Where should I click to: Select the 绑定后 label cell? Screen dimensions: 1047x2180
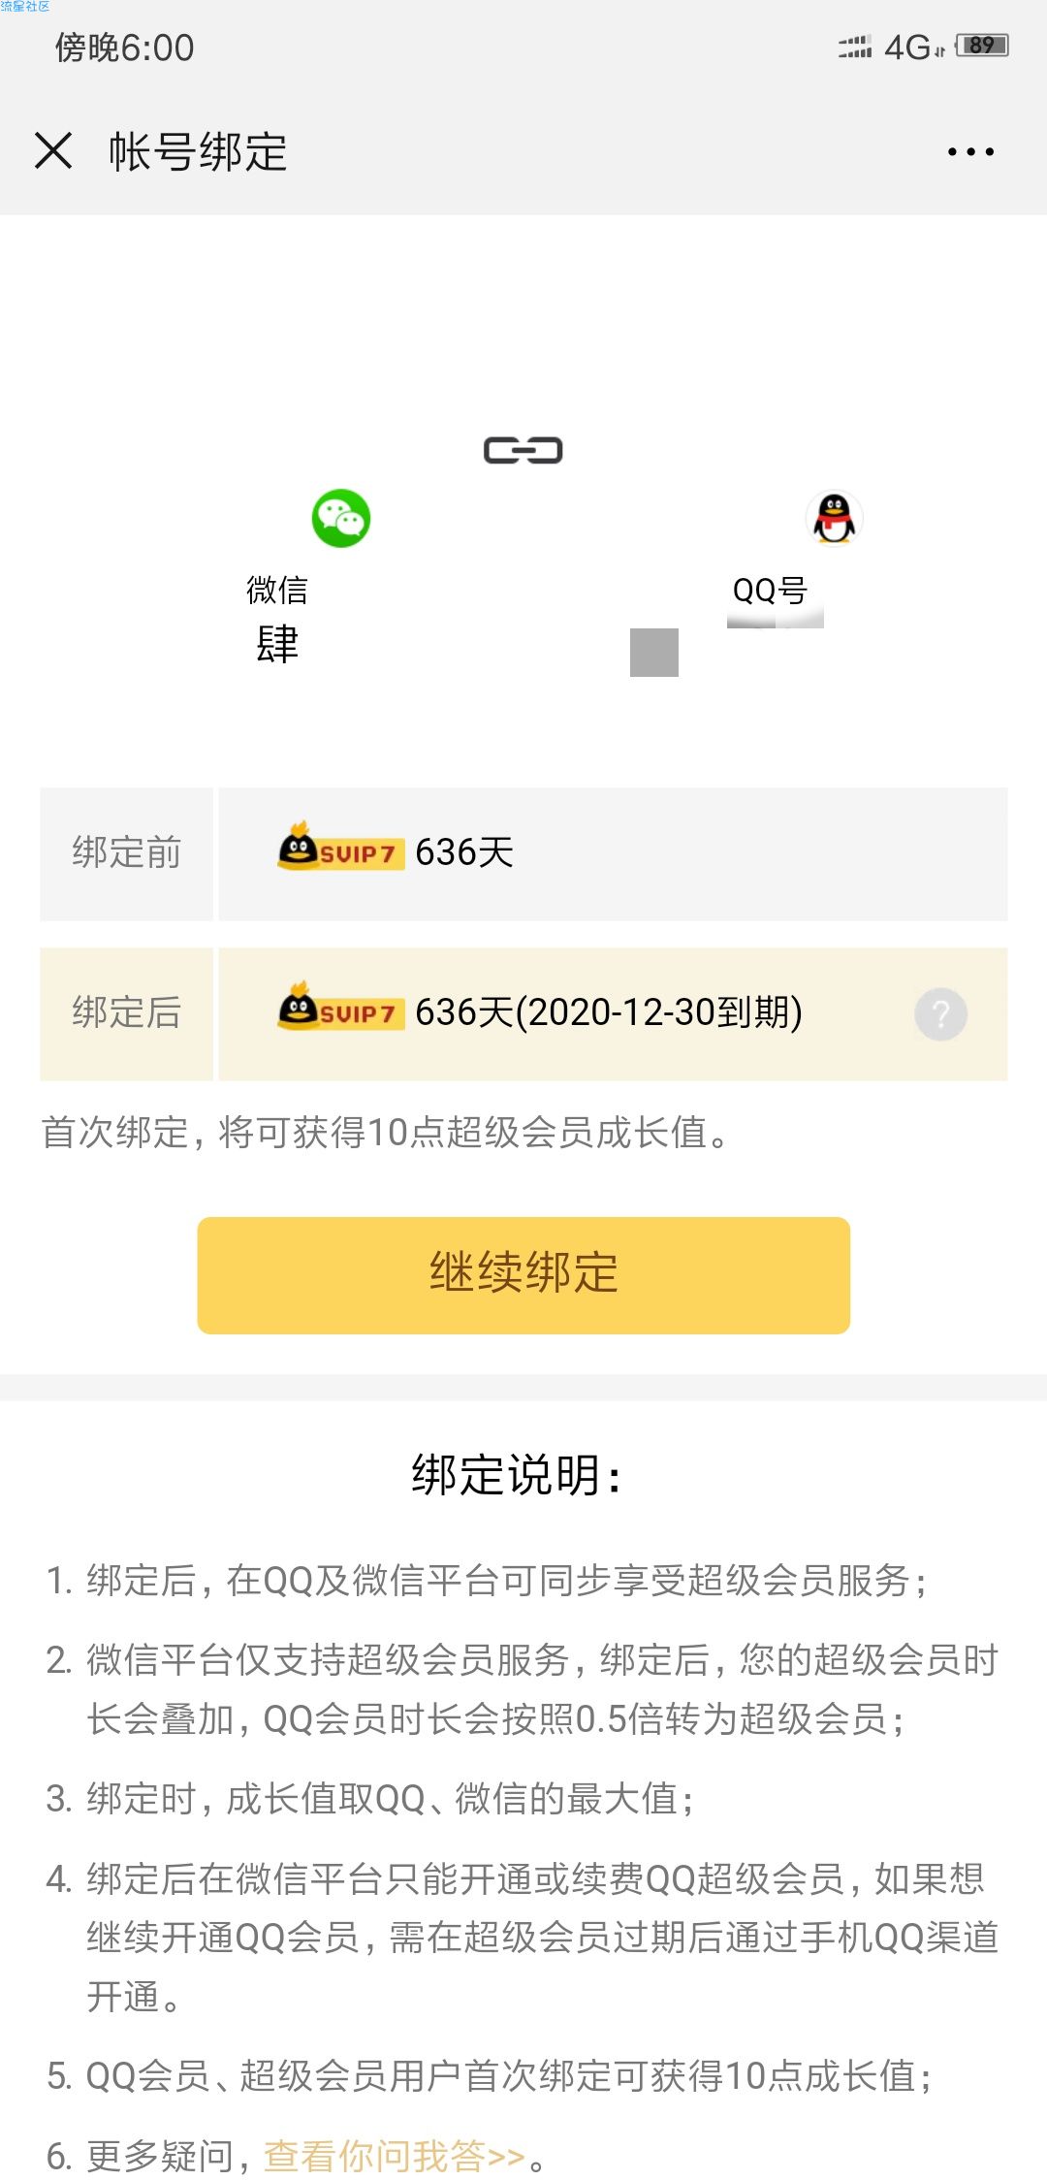click(x=126, y=1013)
